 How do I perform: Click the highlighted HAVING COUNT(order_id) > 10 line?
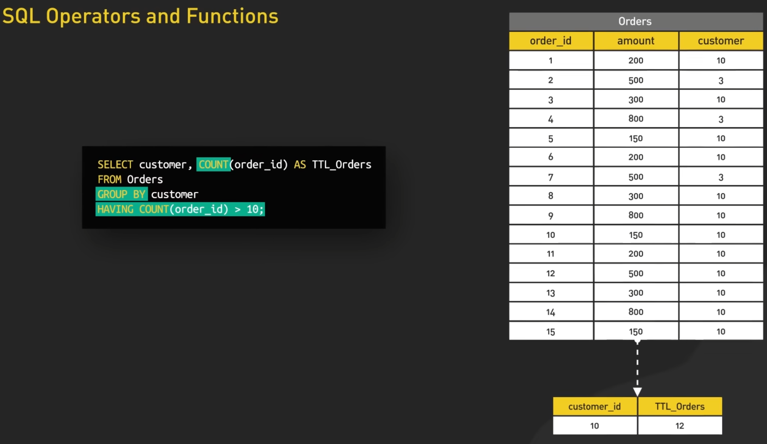click(180, 209)
